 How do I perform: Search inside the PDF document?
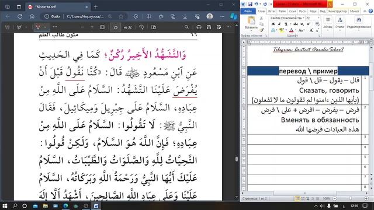click(186, 27)
